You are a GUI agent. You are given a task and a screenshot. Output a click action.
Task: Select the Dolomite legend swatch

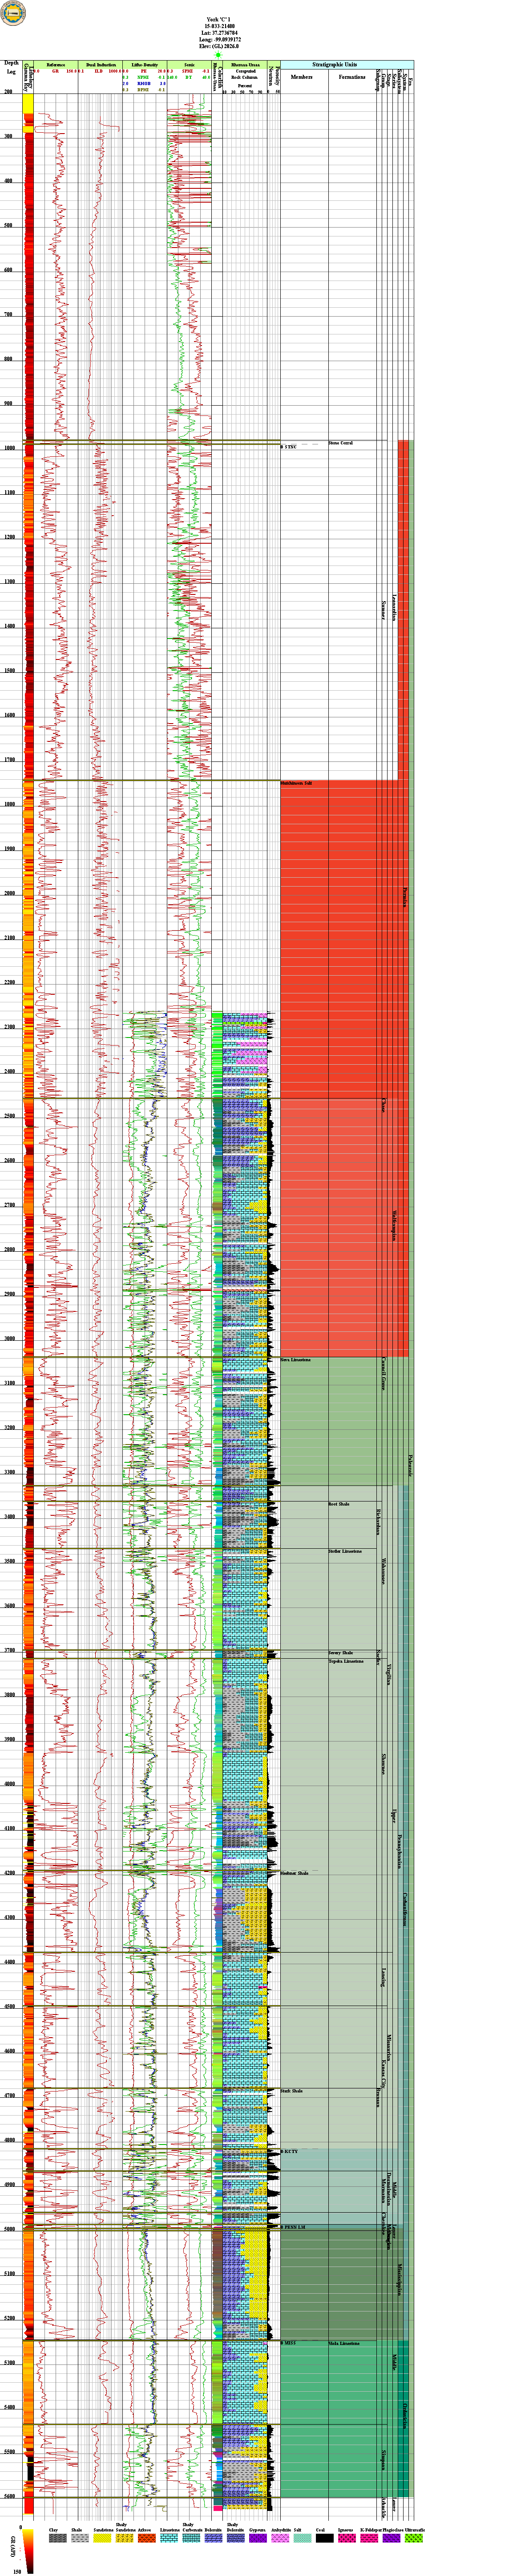213,2539
